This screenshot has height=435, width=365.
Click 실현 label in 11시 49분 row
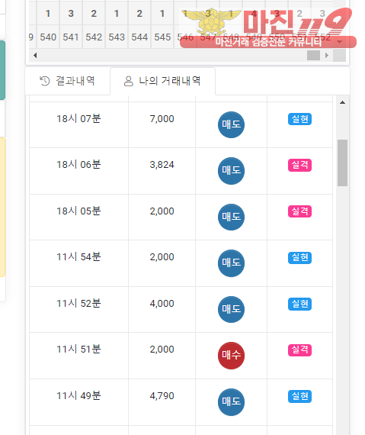(x=300, y=396)
